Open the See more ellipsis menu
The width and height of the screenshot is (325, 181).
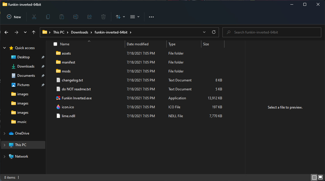tap(151, 17)
